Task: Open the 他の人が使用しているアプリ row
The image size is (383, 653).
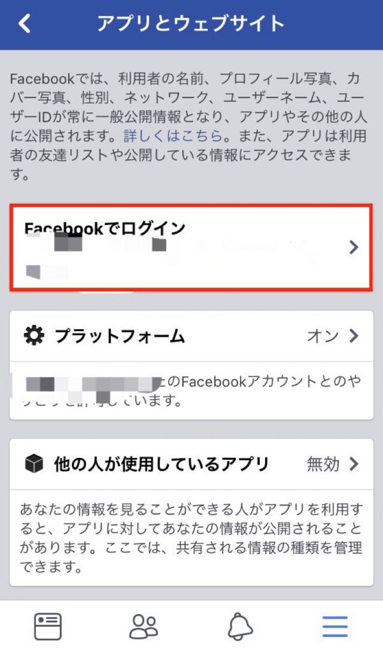Action: click(x=191, y=464)
